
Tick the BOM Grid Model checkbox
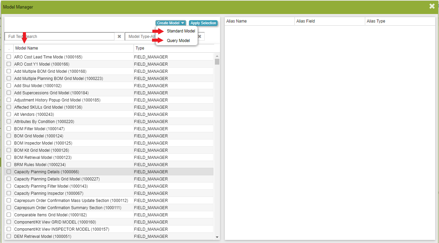tap(9, 136)
